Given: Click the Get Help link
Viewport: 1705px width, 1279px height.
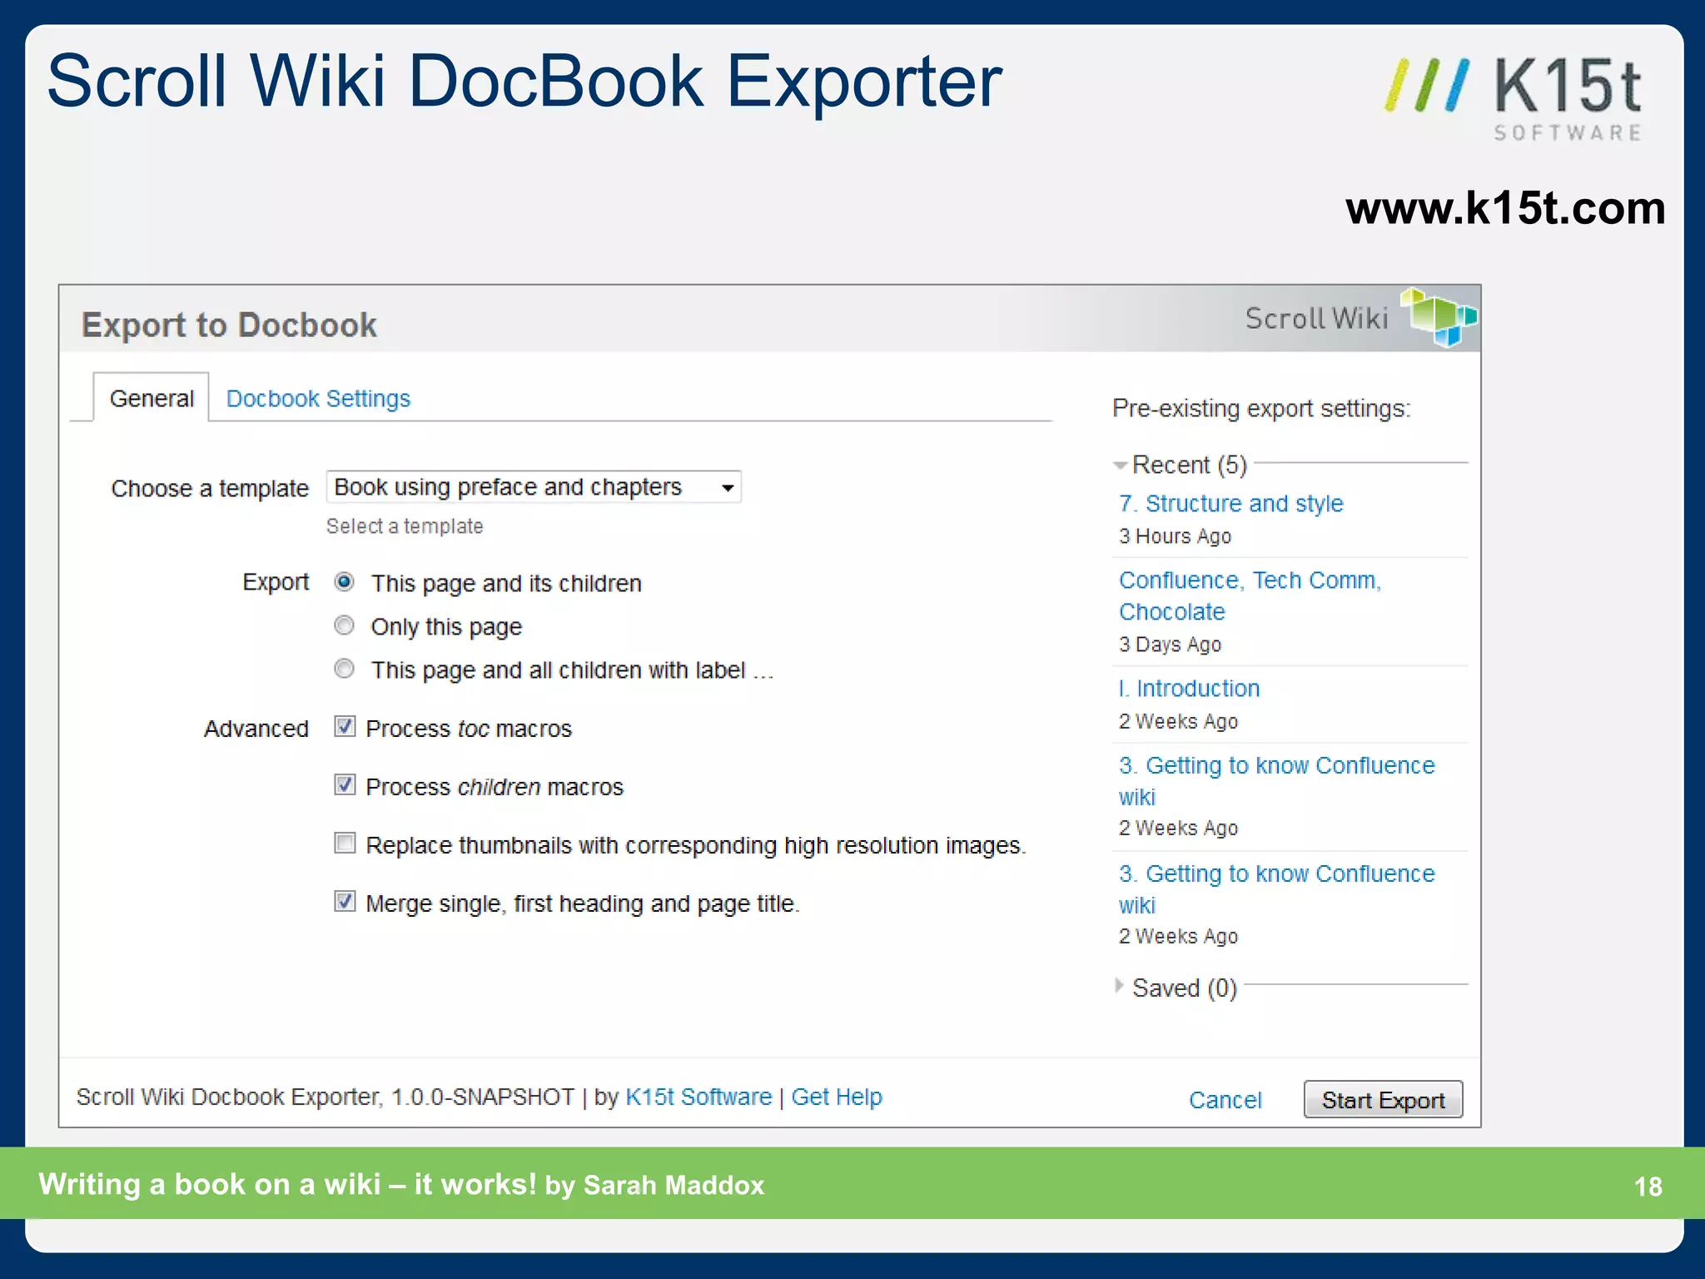Looking at the screenshot, I should tap(836, 1097).
